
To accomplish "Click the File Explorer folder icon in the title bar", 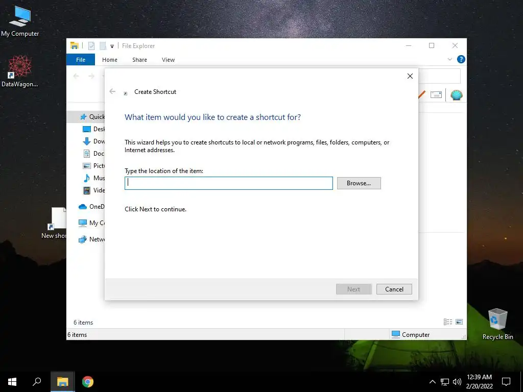I will (x=75, y=45).
